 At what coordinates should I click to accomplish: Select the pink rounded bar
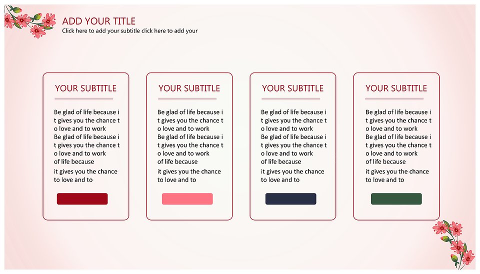coord(187,199)
